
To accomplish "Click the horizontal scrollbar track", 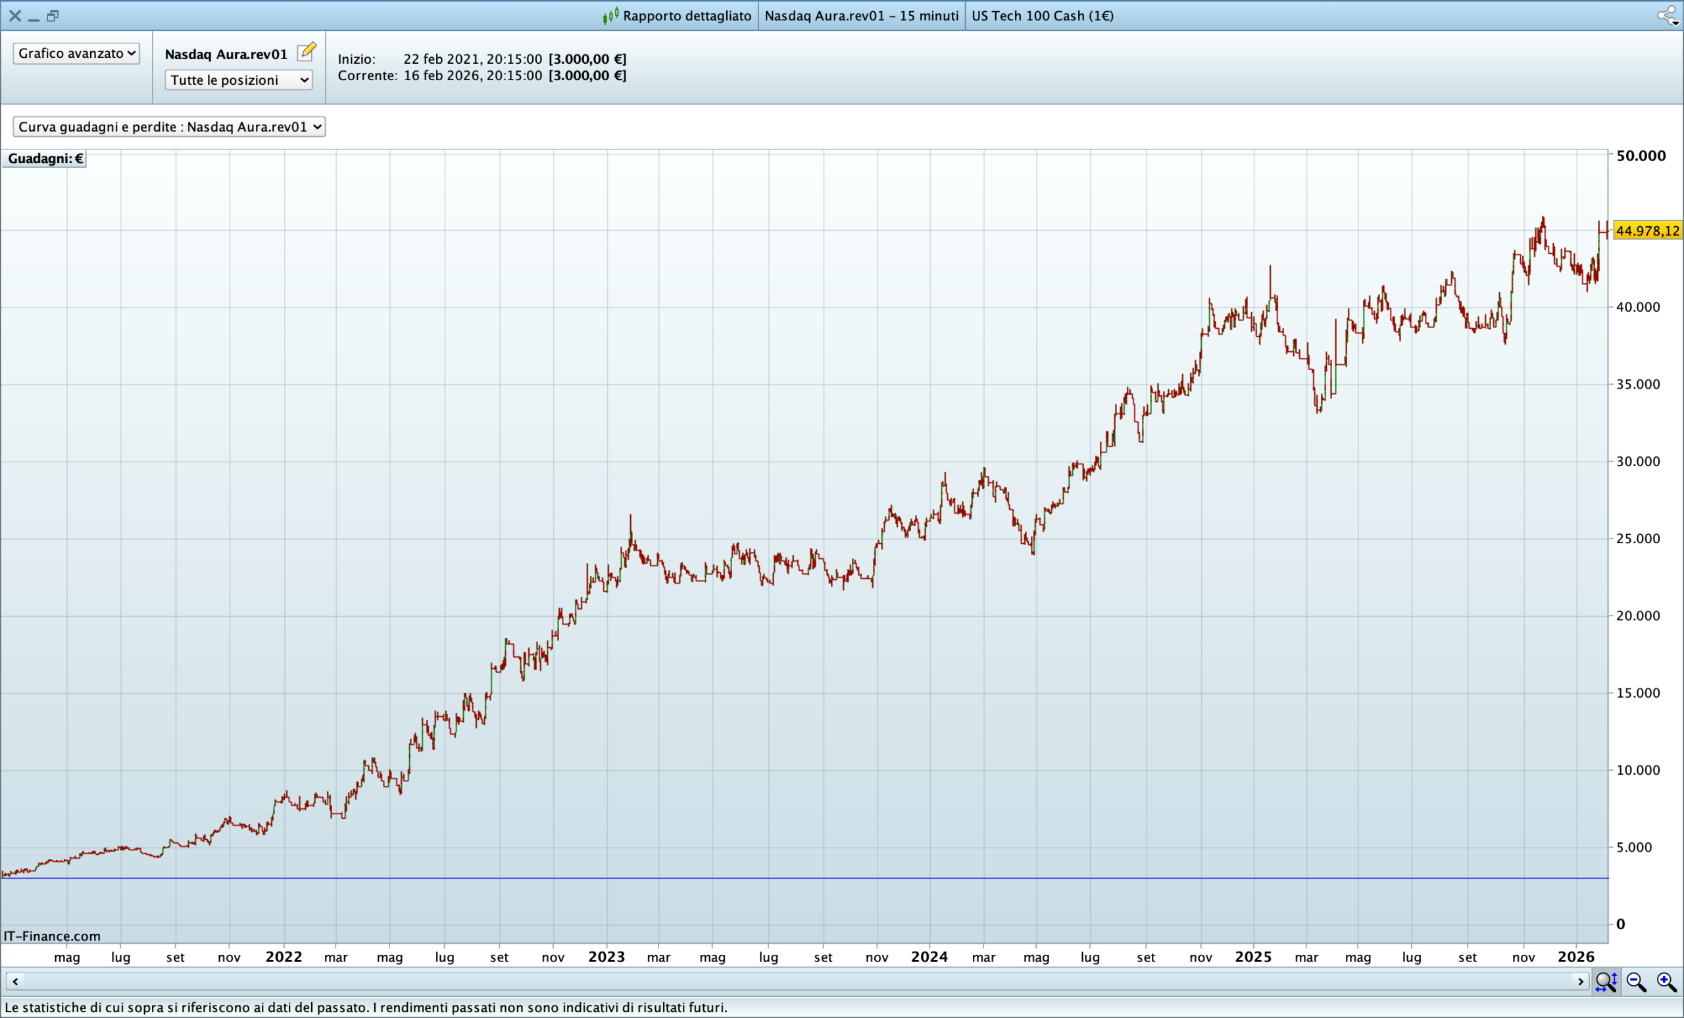I will pos(793,982).
